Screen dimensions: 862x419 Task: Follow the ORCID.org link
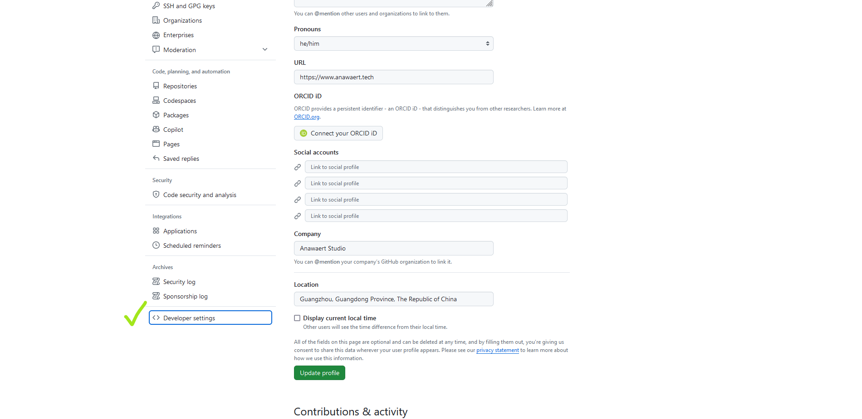(307, 117)
